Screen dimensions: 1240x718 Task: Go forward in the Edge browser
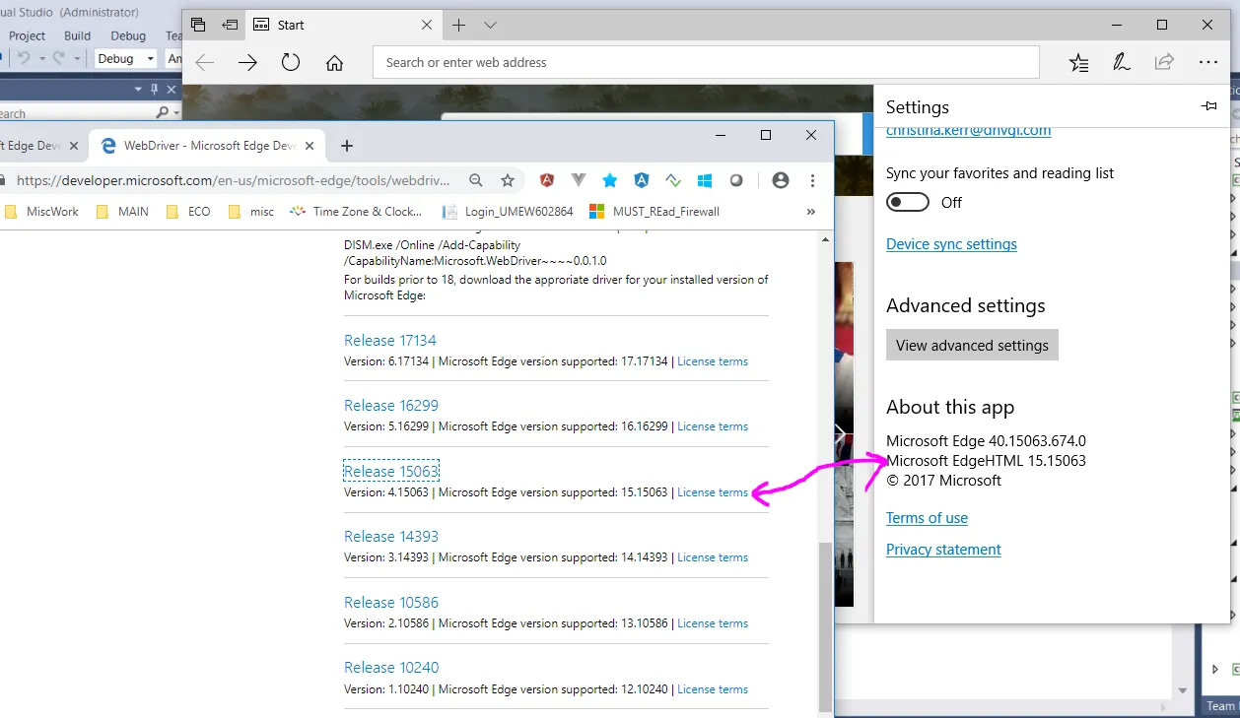(x=247, y=62)
